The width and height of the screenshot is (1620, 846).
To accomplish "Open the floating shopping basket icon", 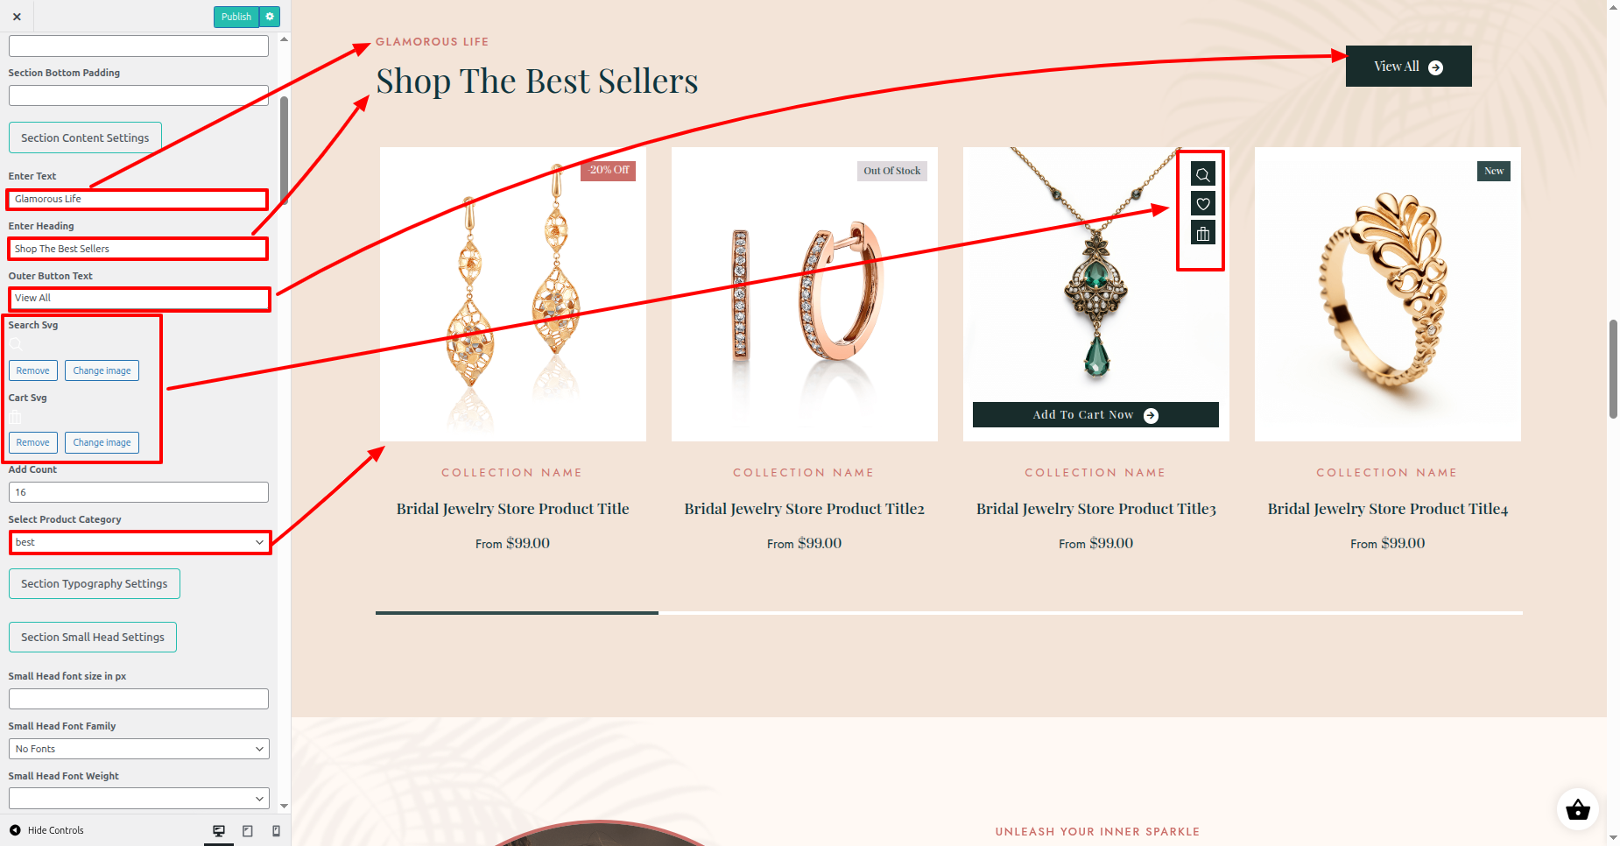I will click(1578, 810).
